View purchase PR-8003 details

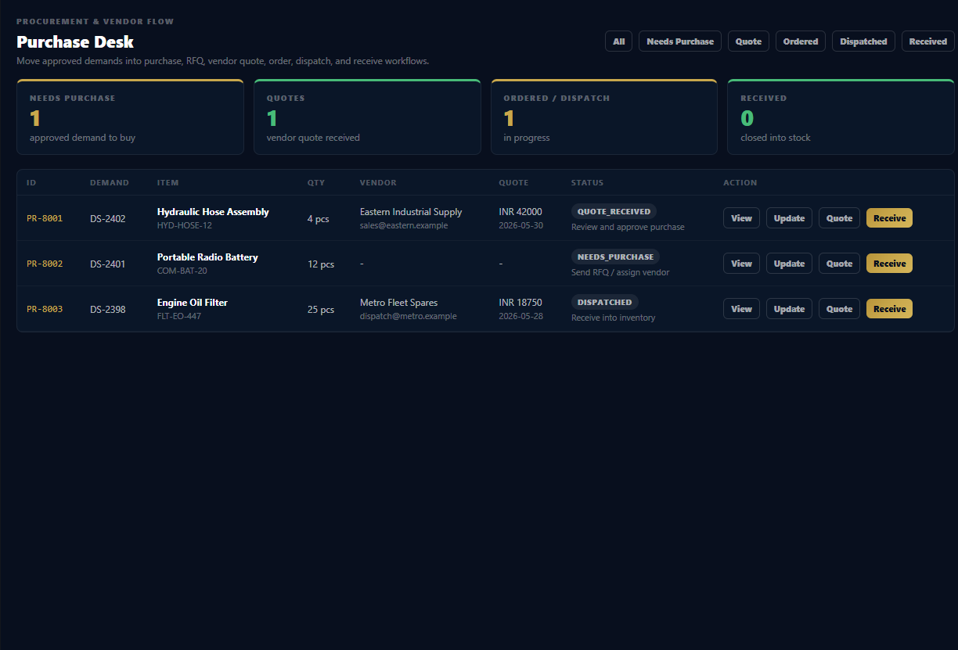point(741,309)
